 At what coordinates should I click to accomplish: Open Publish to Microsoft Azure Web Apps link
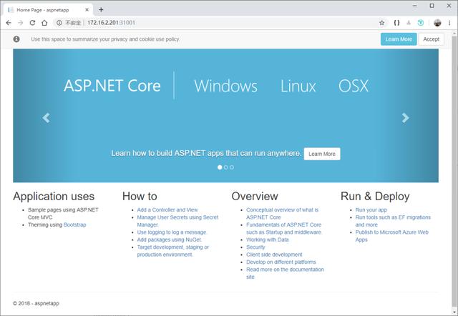coord(391,236)
